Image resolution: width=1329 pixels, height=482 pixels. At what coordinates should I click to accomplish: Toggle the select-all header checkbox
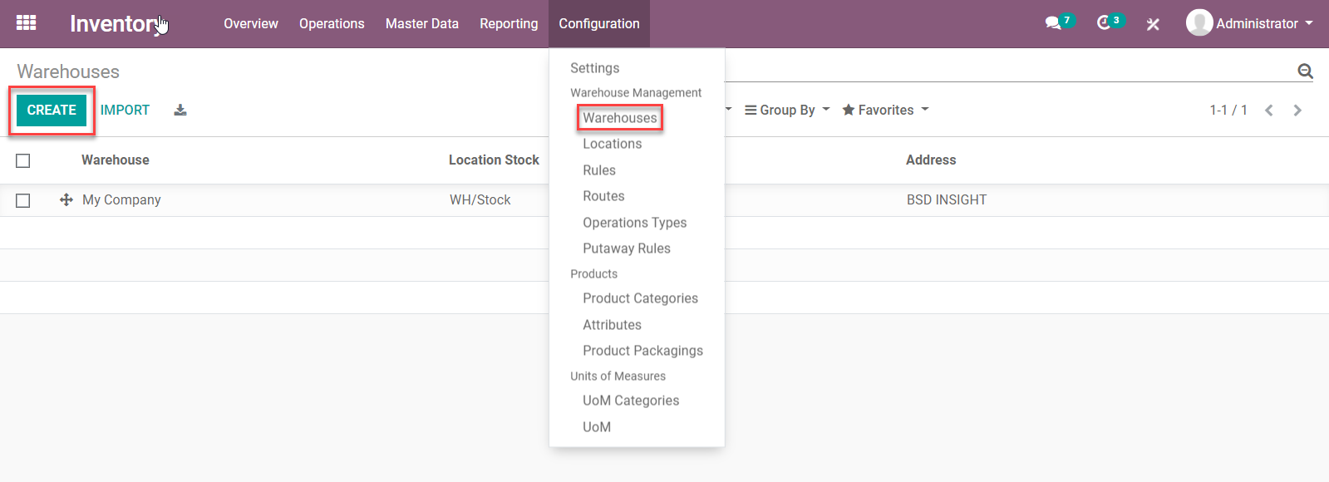point(23,160)
